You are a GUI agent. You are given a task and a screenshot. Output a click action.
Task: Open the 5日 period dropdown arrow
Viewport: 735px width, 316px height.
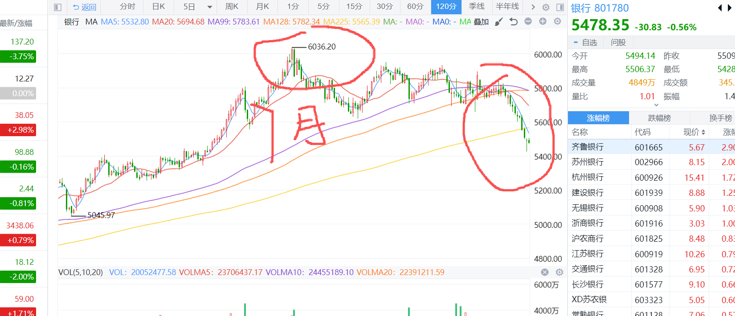tap(209, 7)
